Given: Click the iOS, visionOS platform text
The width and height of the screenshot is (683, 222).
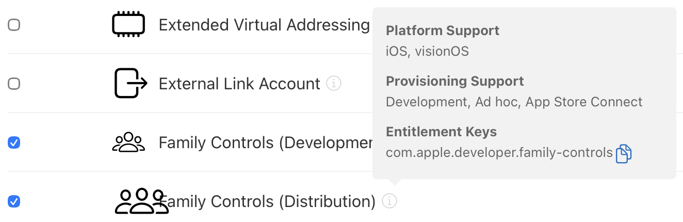Looking at the screenshot, I should [427, 52].
